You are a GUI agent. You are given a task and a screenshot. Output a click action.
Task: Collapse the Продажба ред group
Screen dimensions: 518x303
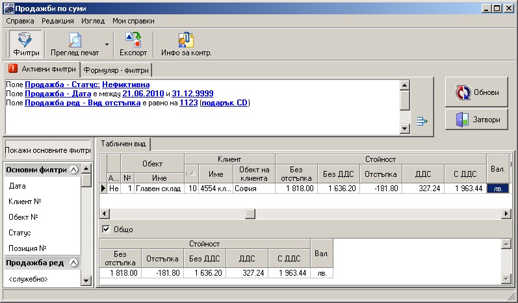point(74,263)
